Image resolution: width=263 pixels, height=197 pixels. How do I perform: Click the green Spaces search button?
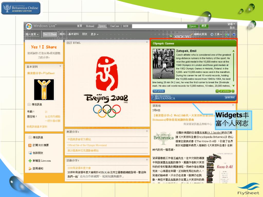pos(193,26)
